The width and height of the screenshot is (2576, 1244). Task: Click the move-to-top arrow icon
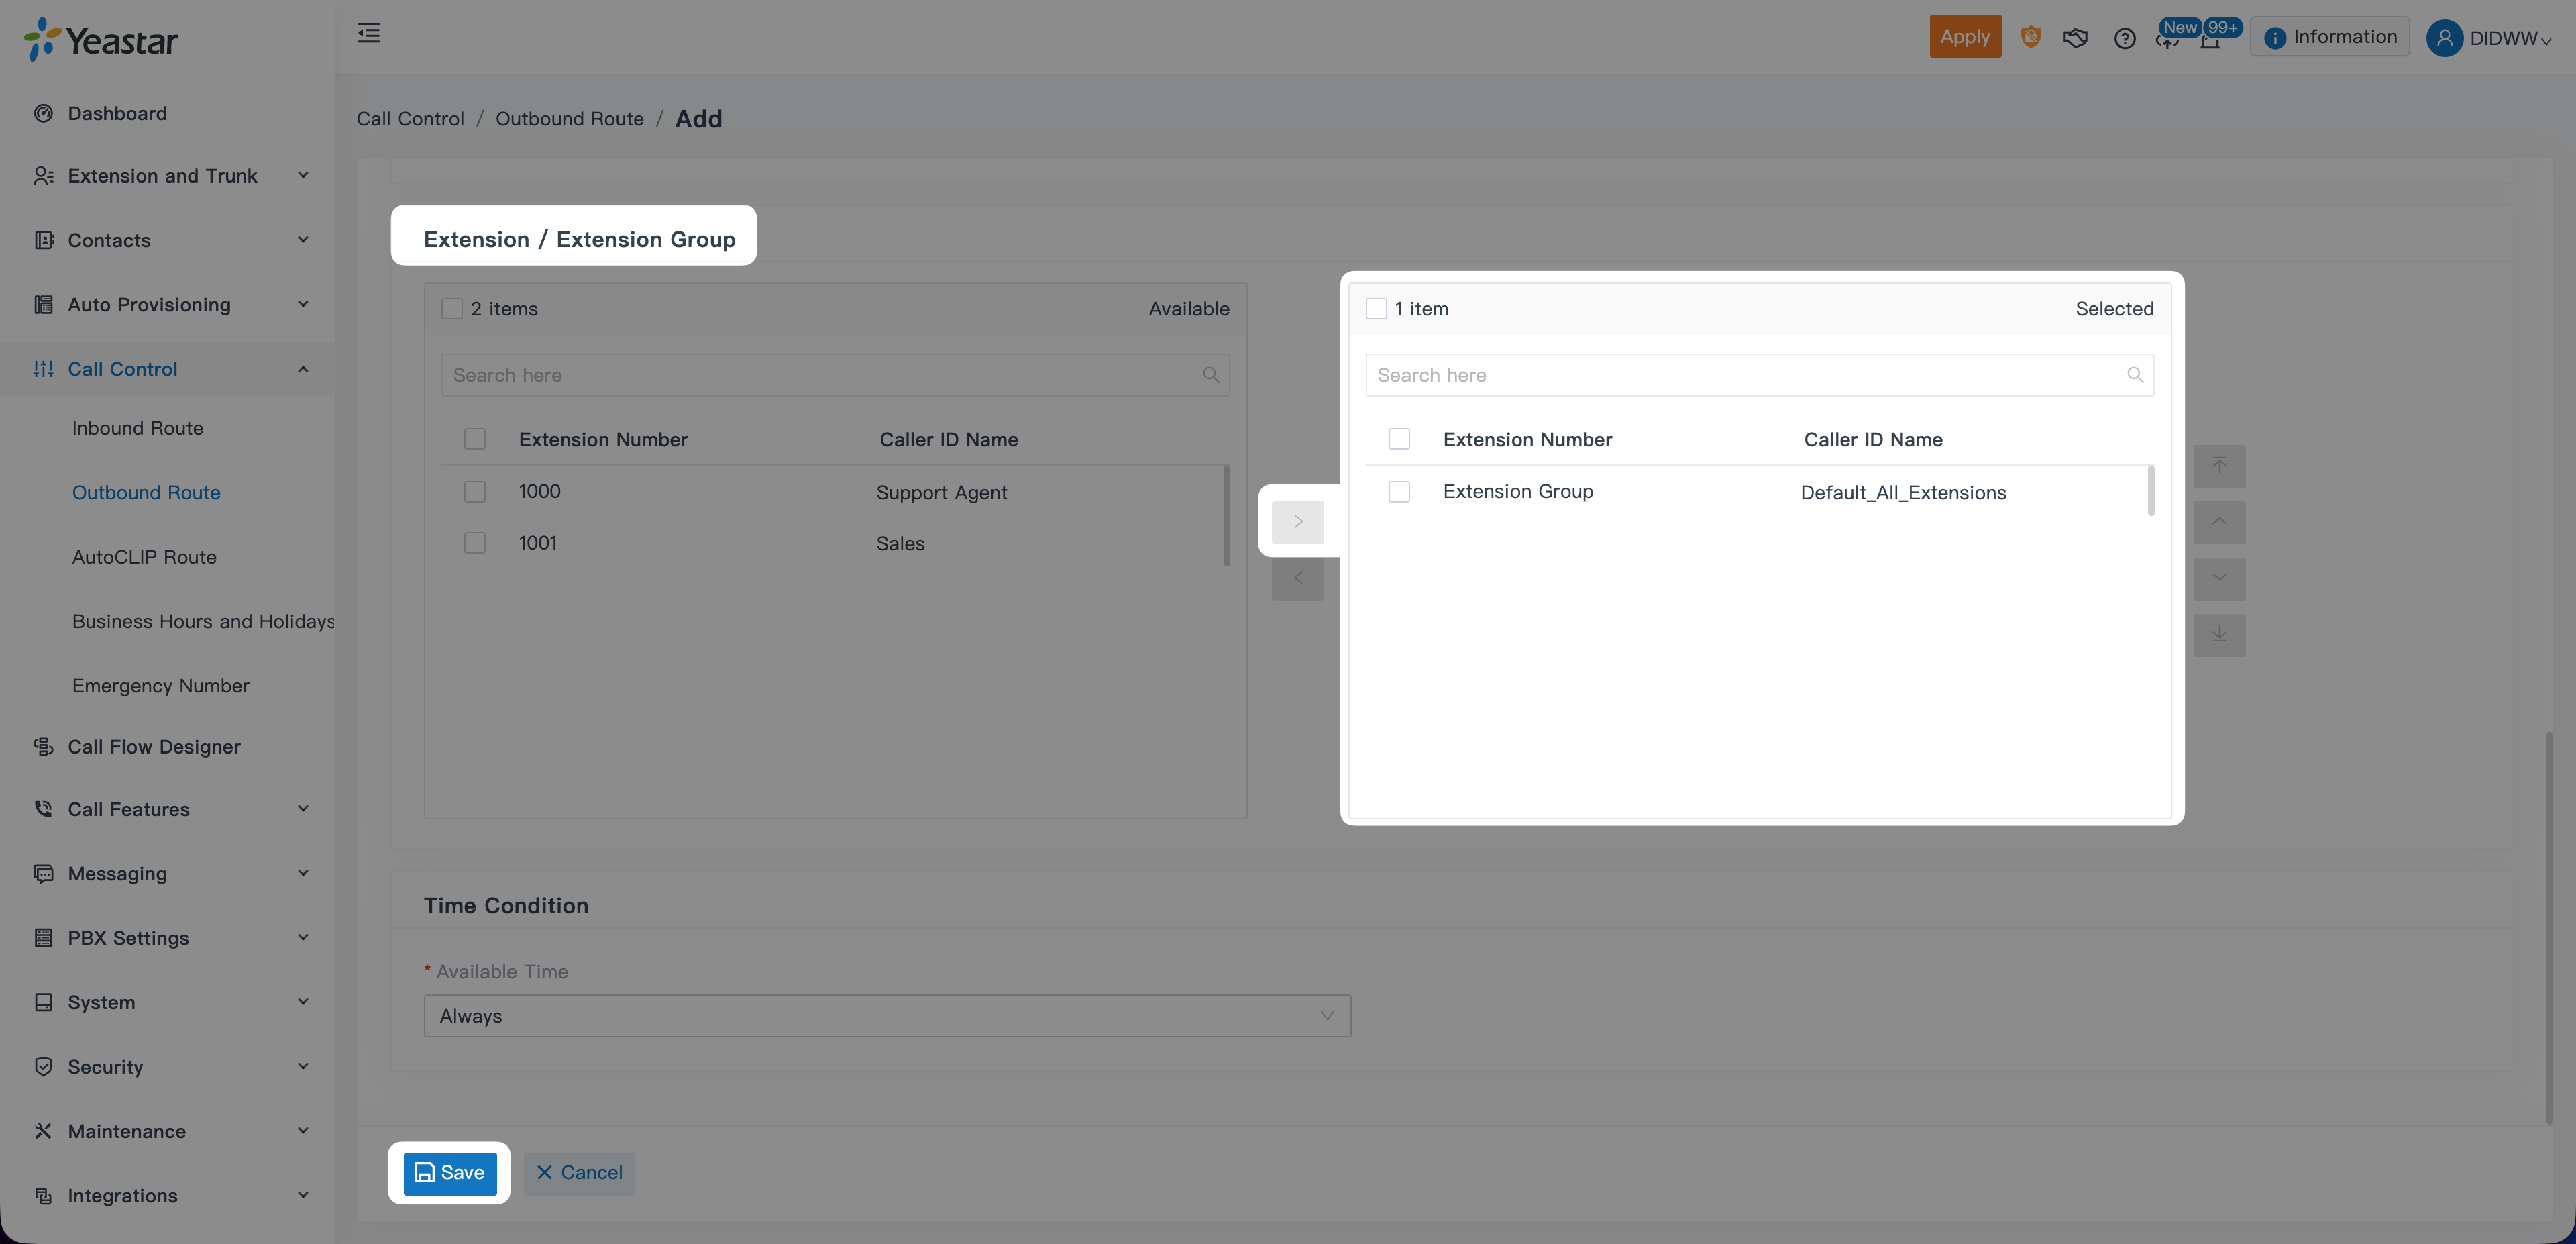tap(2219, 466)
